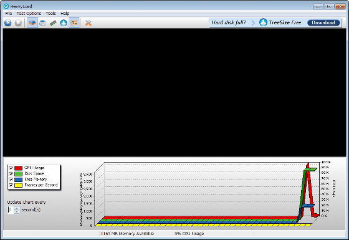This screenshot has height=240, width=349.
Task: Click the Download button for TreeSize
Action: 323,22
